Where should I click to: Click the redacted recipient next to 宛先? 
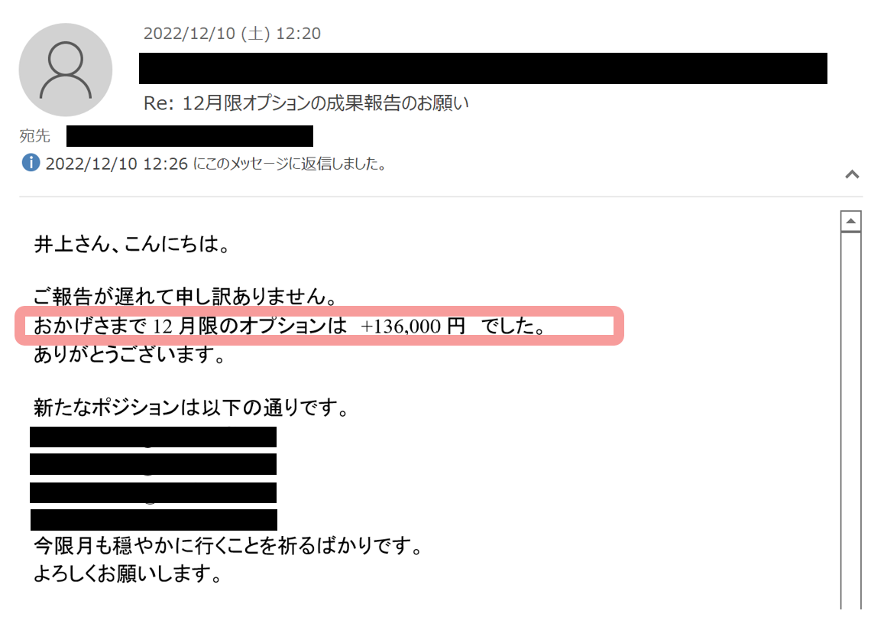click(189, 136)
